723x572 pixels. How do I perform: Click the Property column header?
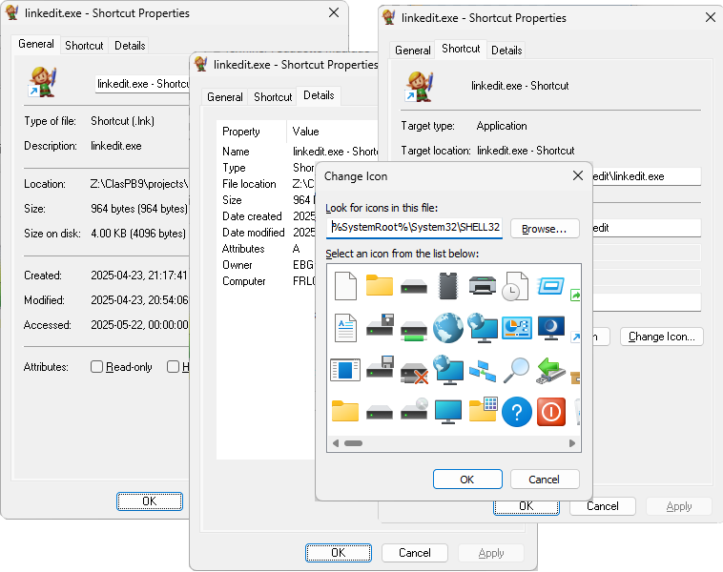[251, 132]
